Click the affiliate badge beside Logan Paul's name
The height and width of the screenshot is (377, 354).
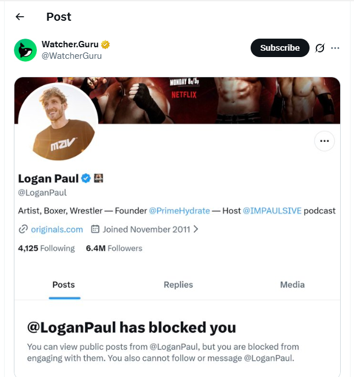(98, 178)
